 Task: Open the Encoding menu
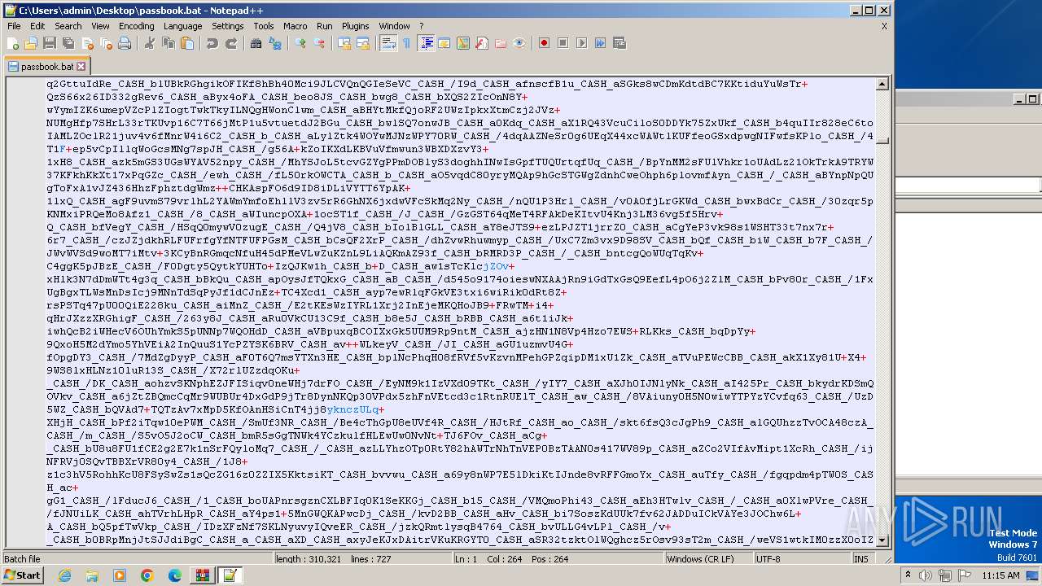point(136,26)
